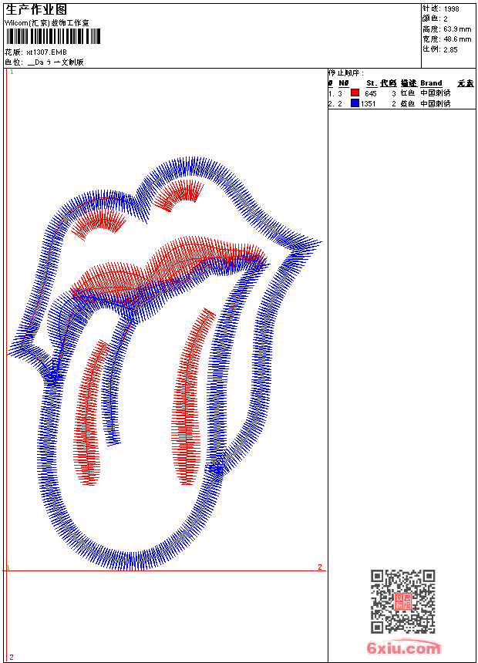Select the tongue embroidery design preview

165,364
